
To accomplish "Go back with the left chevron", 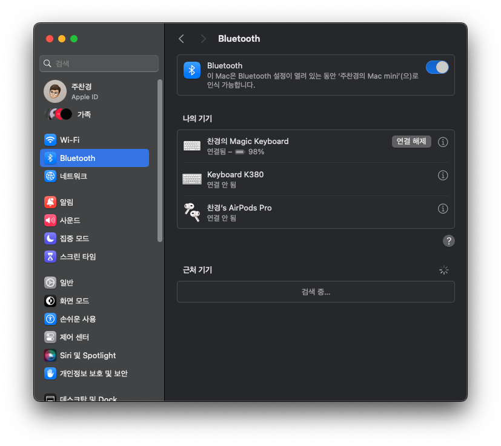I will tap(182, 39).
